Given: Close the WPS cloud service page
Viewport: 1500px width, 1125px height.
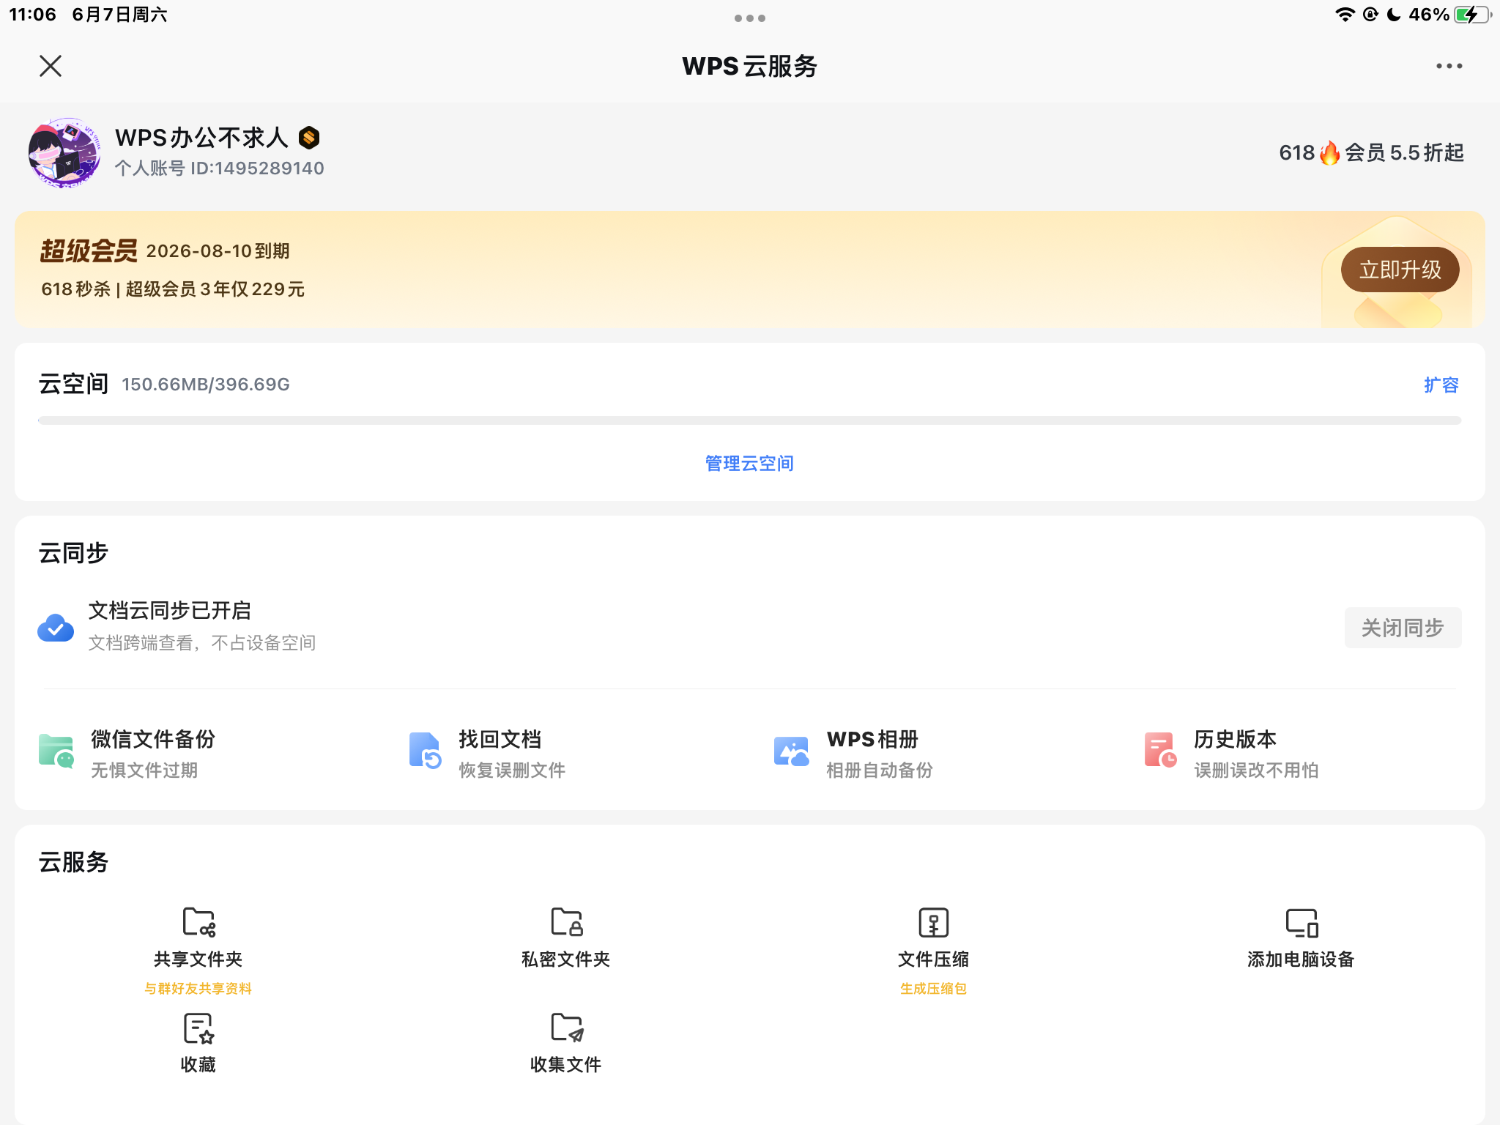Looking at the screenshot, I should click(x=51, y=66).
